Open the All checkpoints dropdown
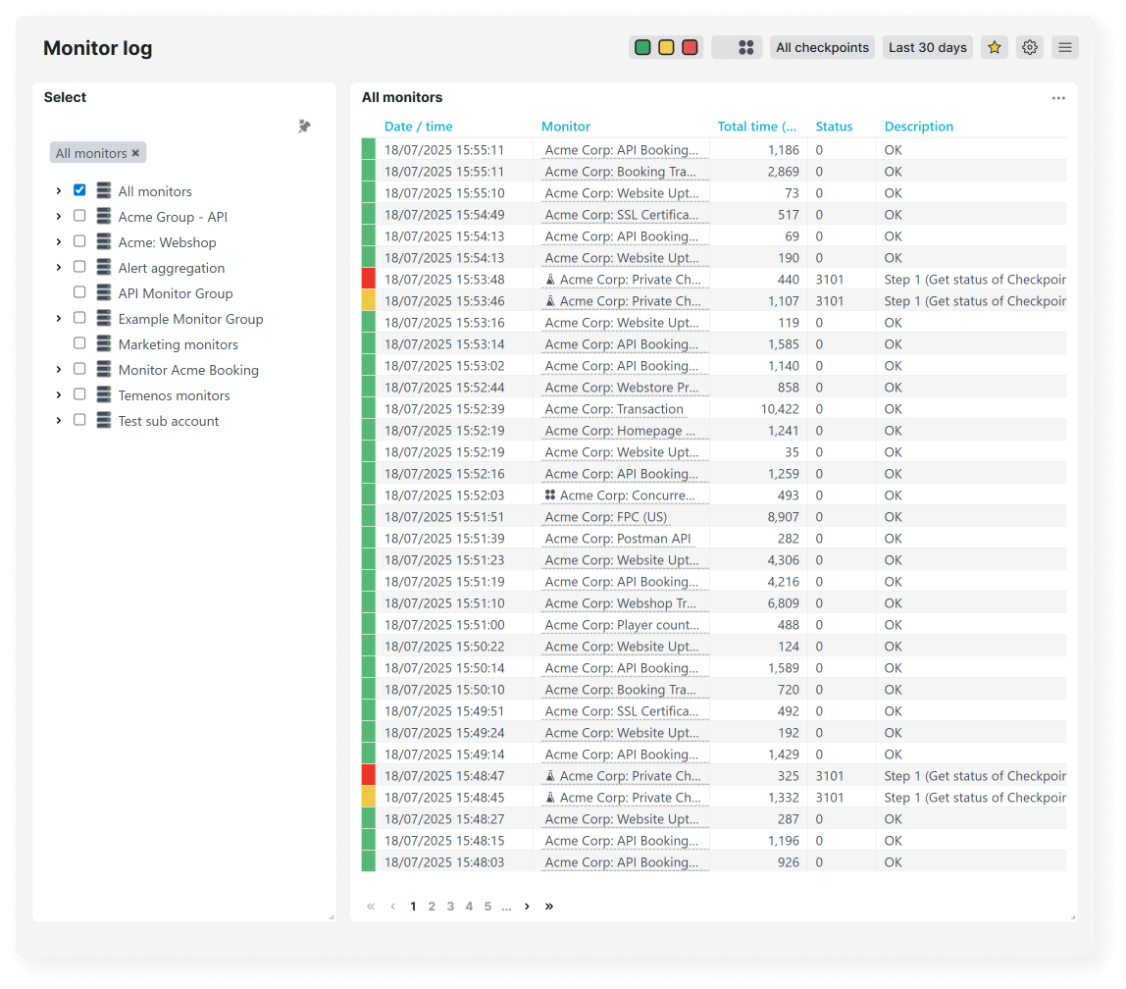 point(822,46)
